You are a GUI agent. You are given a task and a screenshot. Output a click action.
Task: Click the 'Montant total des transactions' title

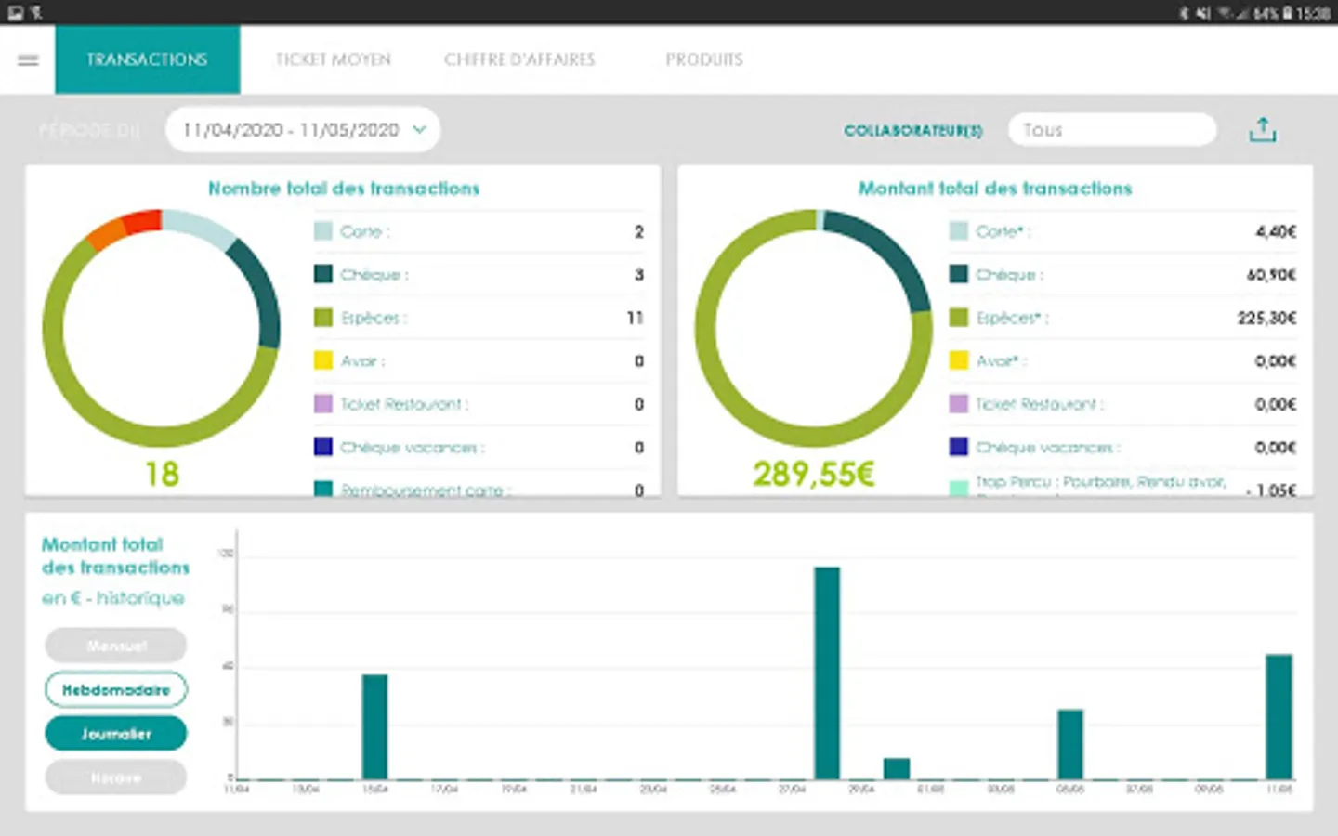tap(995, 189)
